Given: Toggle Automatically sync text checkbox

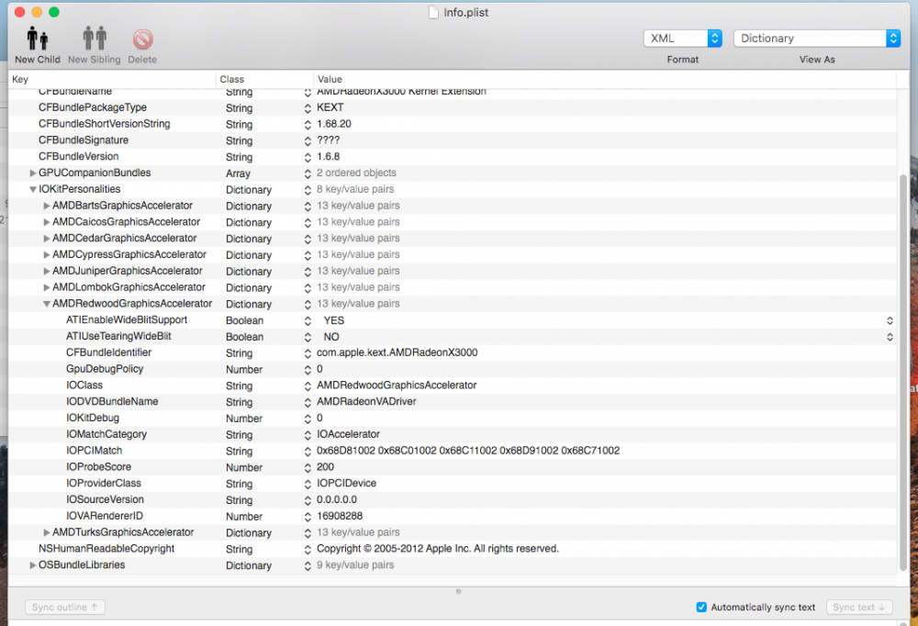Looking at the screenshot, I should tap(701, 608).
